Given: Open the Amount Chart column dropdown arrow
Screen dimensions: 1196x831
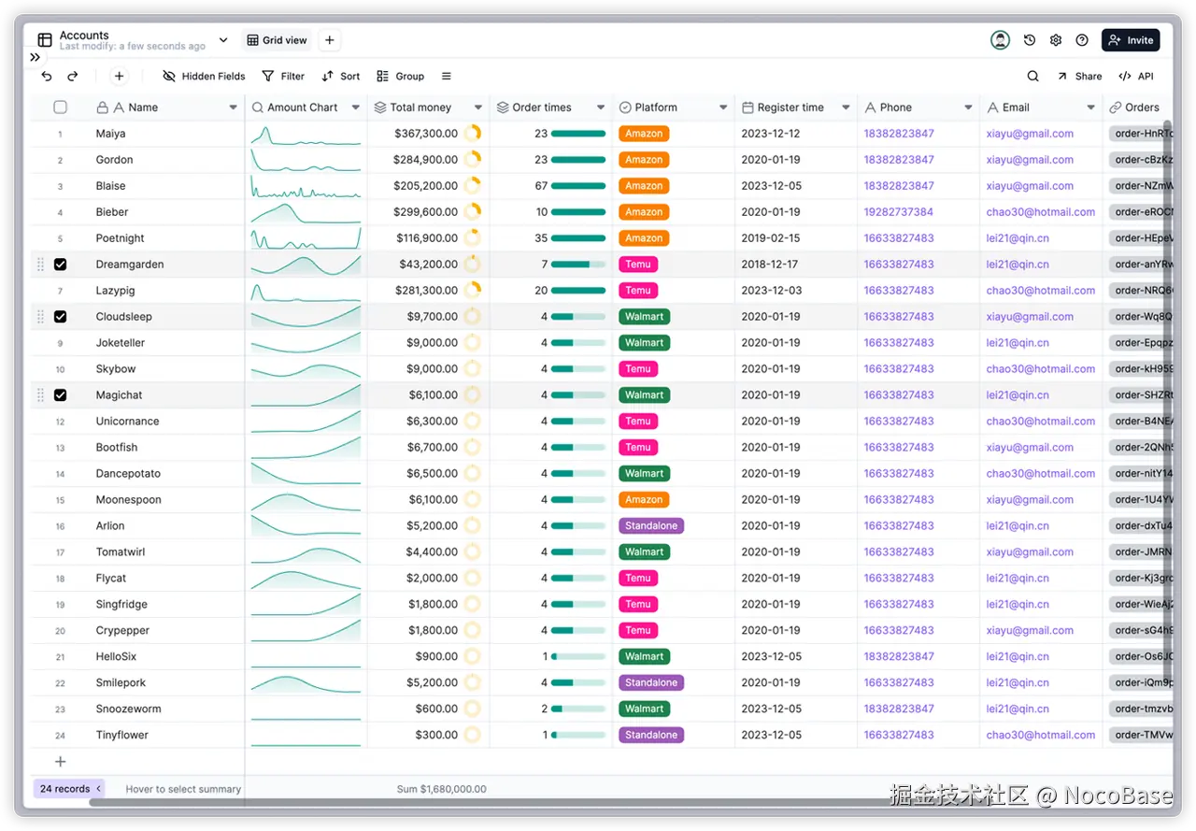Looking at the screenshot, I should (x=355, y=107).
